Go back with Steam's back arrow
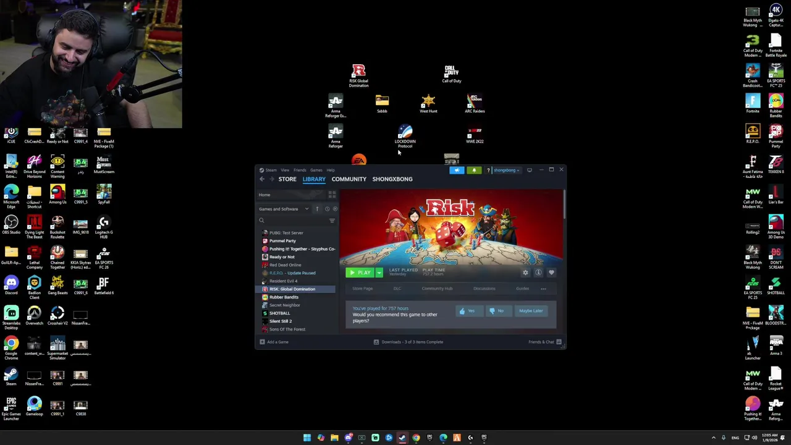The width and height of the screenshot is (791, 445). [x=262, y=179]
